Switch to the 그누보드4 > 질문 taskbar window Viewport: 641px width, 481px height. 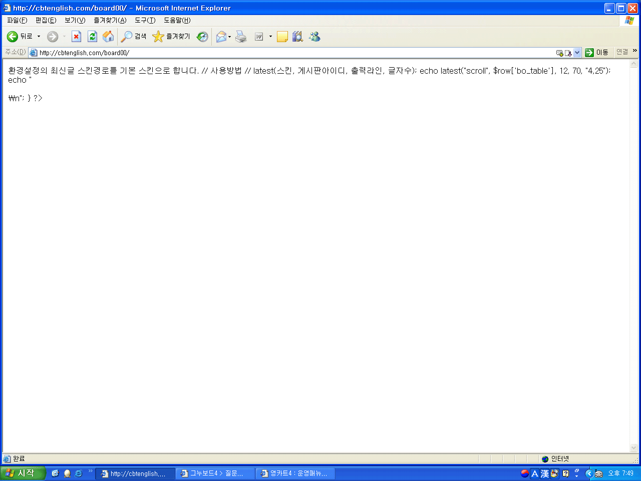(x=215, y=473)
